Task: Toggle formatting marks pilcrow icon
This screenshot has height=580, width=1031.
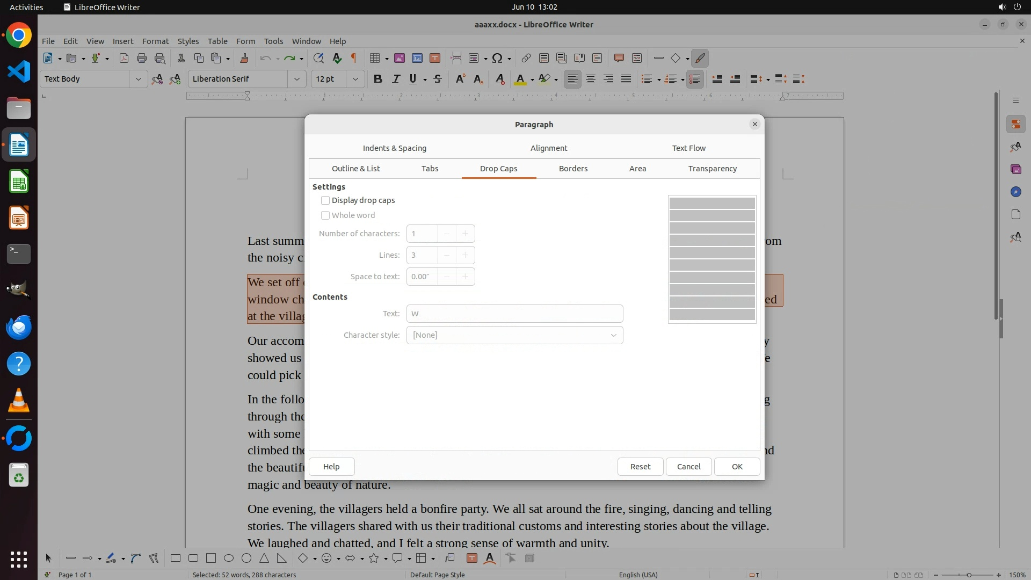Action: pos(354,58)
